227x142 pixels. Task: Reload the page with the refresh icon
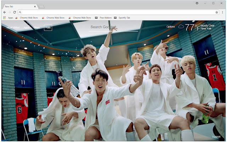tap(15, 12)
